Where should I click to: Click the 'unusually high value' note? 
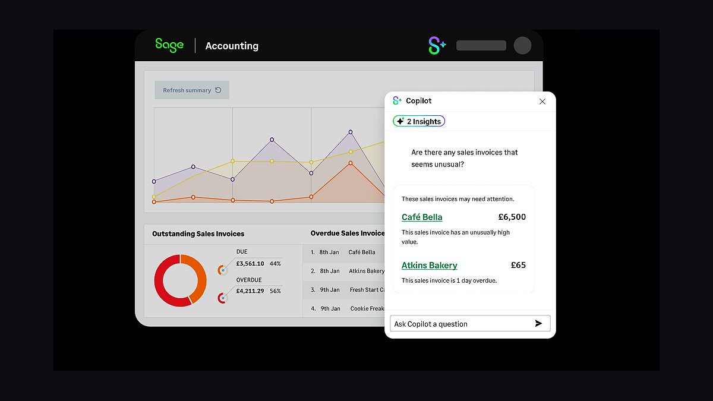456,237
